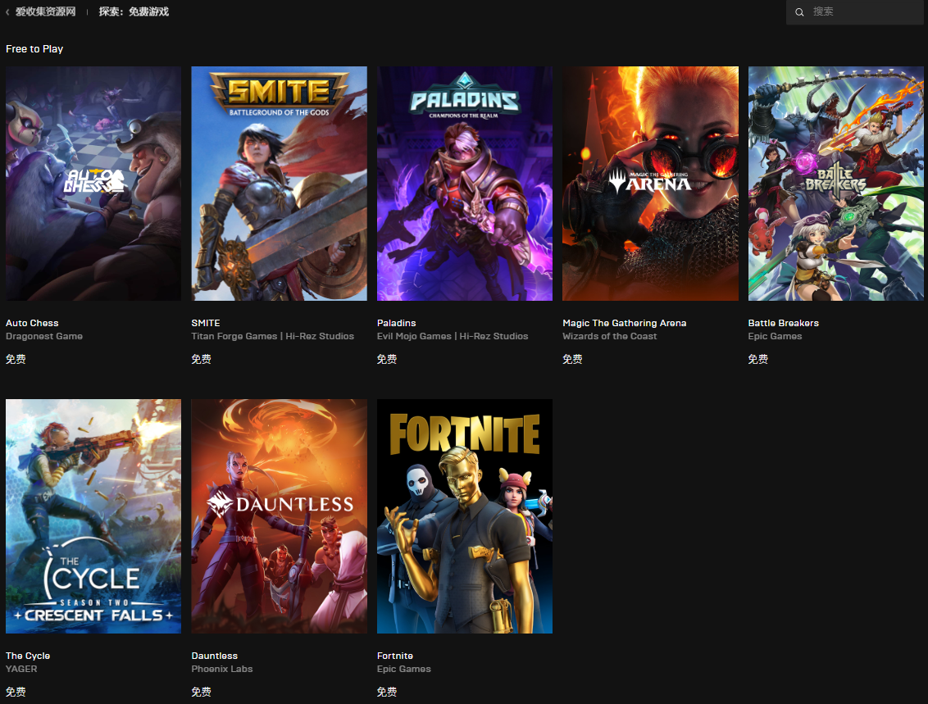928x704 pixels.
Task: Select The Cycle title text
Action: click(28, 656)
